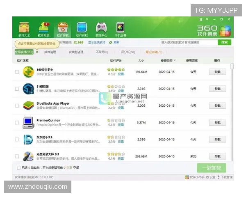Tick the checkbox for PremierOpinion
Viewport: 246px width, 197px height.
point(17,123)
